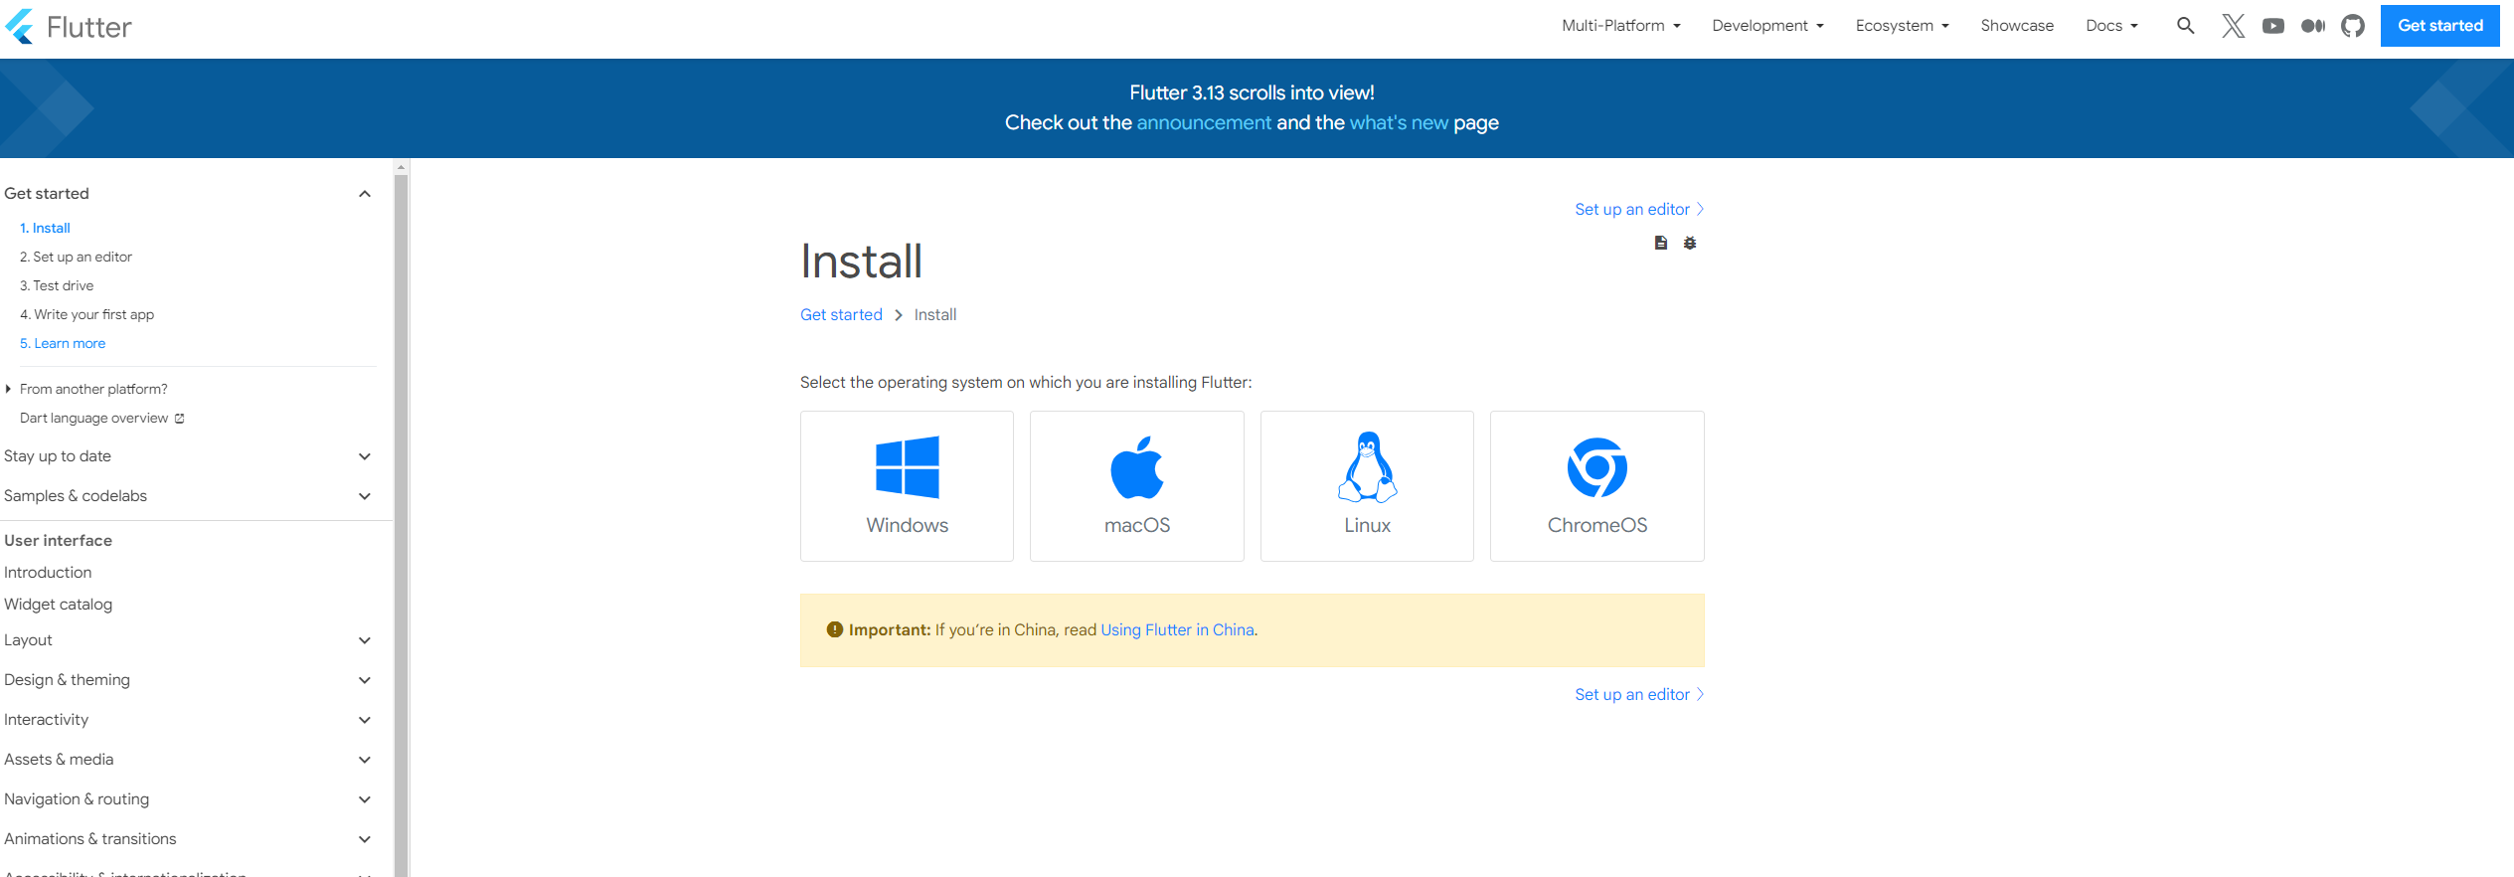
Task: Click bottom Set up an editor link
Action: 1638,695
